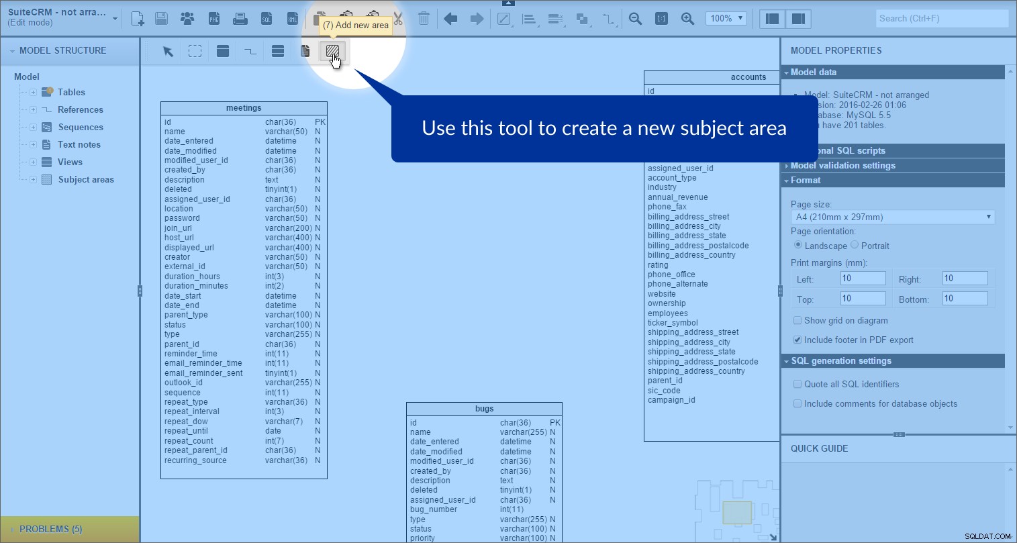Open the resize tool with diagonal line icon
The width and height of the screenshot is (1017, 543).
(504, 19)
